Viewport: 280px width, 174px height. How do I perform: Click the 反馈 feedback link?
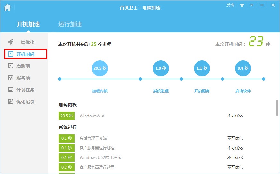click(230, 5)
